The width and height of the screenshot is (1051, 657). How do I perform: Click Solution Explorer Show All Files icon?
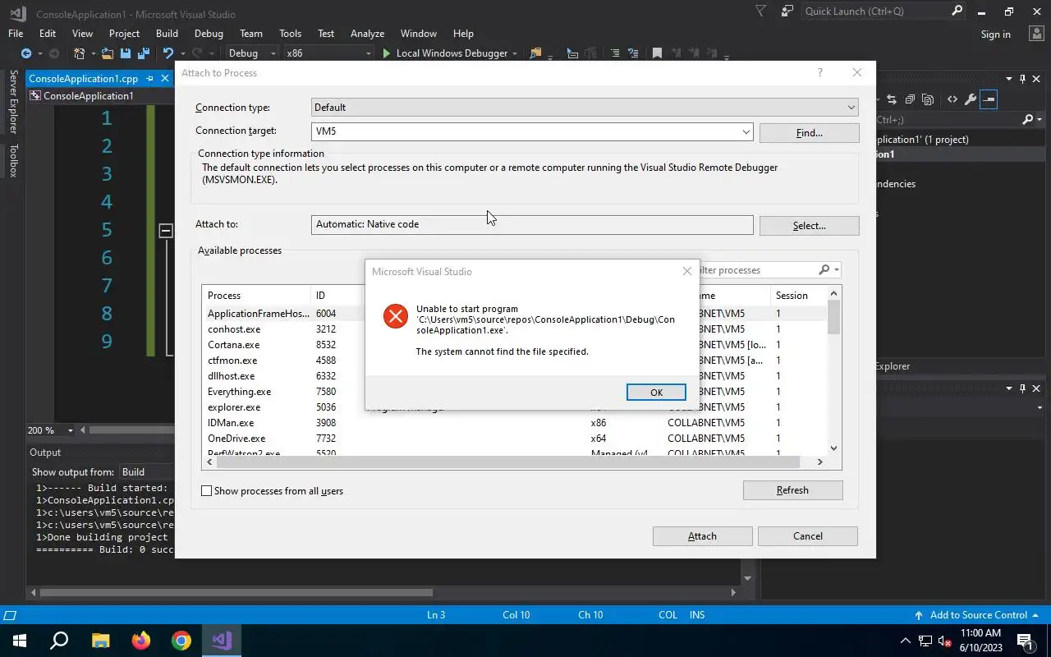pyautogui.click(x=928, y=99)
